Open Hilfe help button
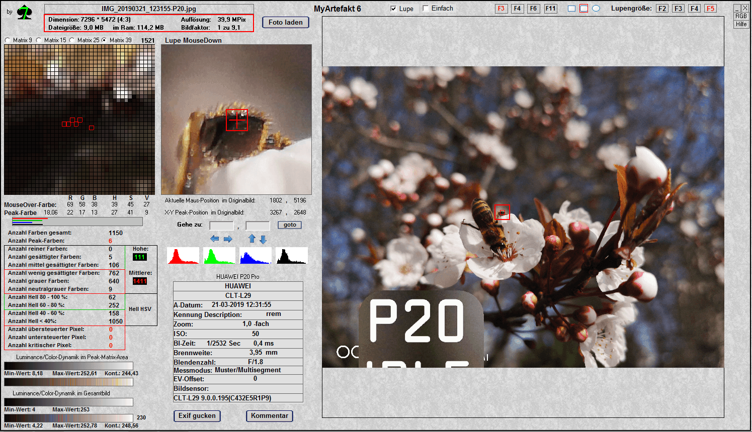This screenshot has height=432, width=752. coord(741,24)
